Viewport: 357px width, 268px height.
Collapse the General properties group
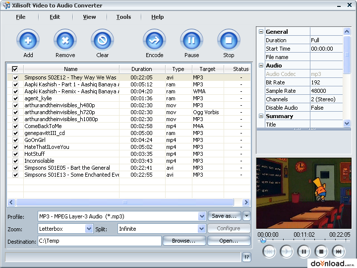(261, 32)
